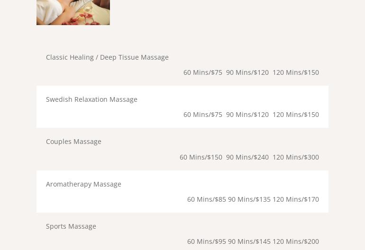Select Couples Massage title
The height and width of the screenshot is (250, 365).
coord(73,142)
